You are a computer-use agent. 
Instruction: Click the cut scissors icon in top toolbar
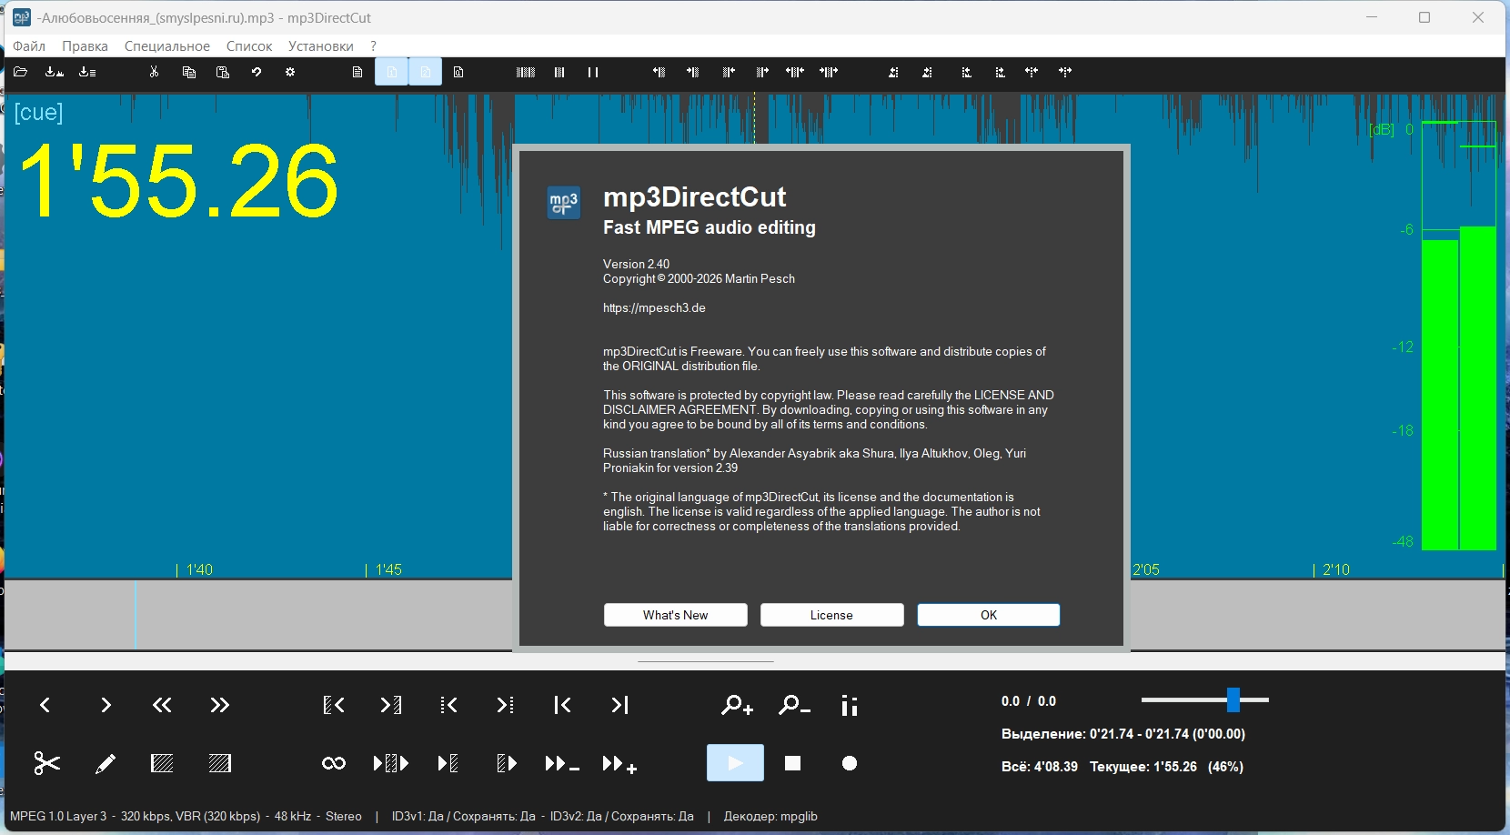pyautogui.click(x=155, y=72)
